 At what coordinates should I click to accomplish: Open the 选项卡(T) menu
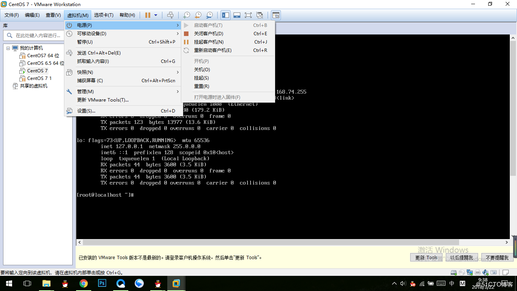tap(104, 15)
